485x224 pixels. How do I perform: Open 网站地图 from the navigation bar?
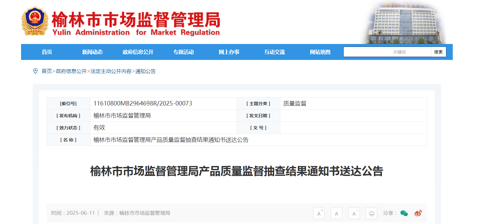(320, 52)
